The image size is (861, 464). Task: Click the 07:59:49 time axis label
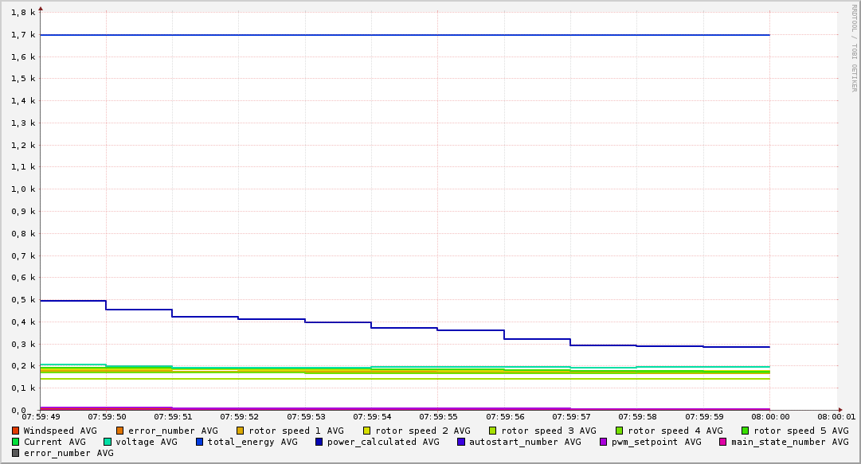click(x=41, y=416)
